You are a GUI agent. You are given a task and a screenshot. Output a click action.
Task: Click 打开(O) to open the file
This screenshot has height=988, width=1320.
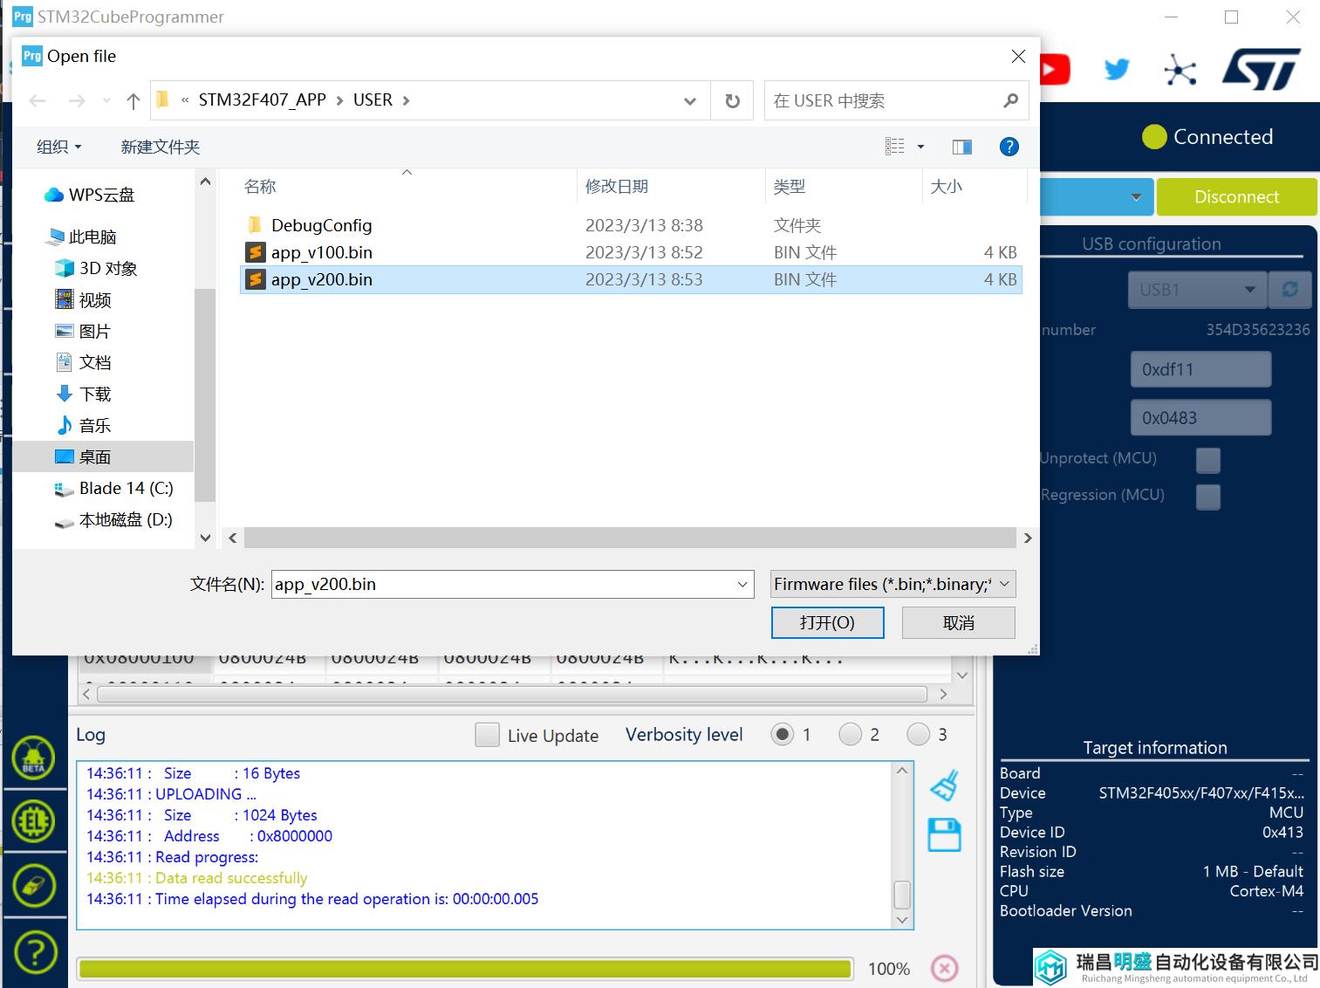click(828, 623)
